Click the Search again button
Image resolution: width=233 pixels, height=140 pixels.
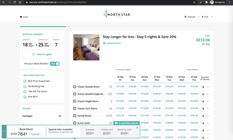pos(42,54)
